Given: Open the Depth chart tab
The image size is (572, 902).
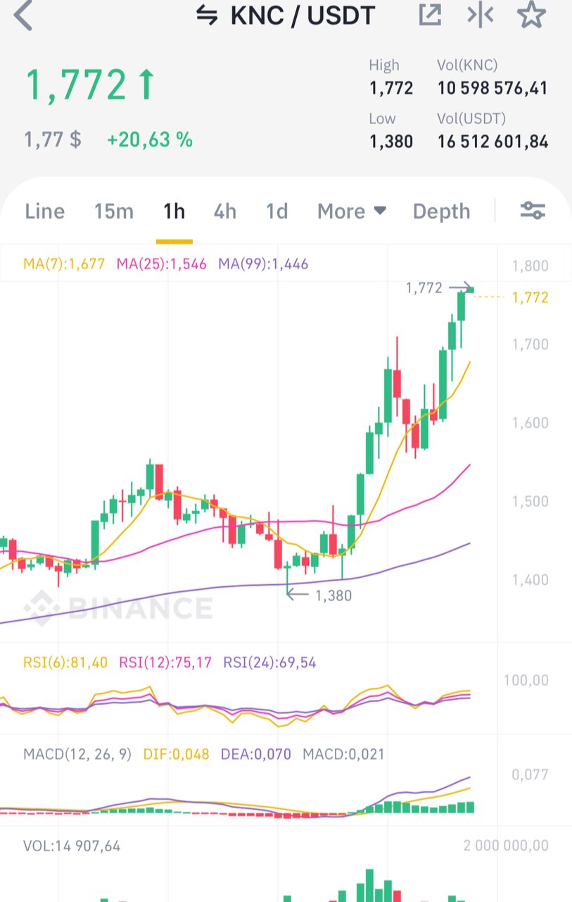Looking at the screenshot, I should point(441,211).
